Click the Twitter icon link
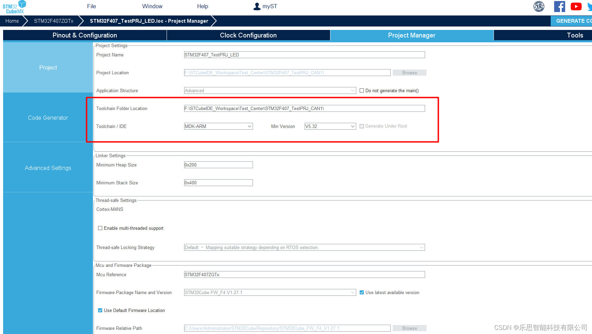 pos(590,7)
